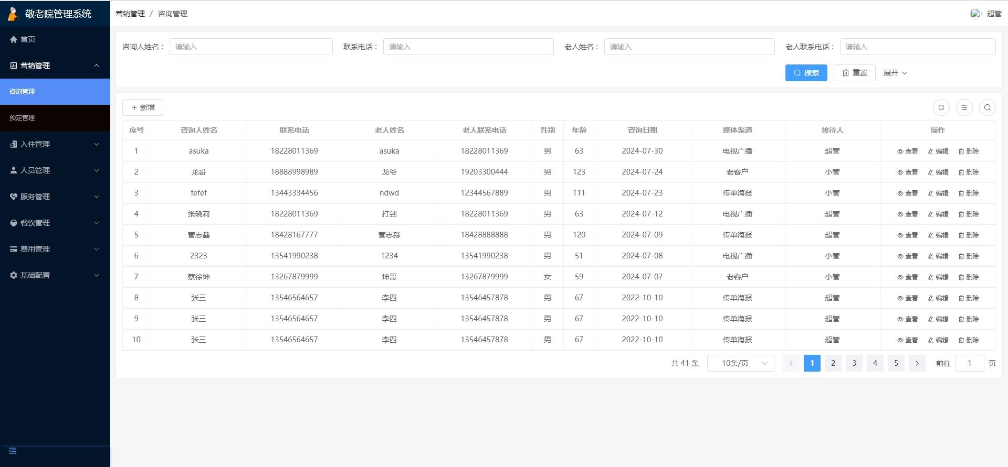The image size is (1008, 467).
Task: Click the 新增 add button
Action: (x=143, y=107)
